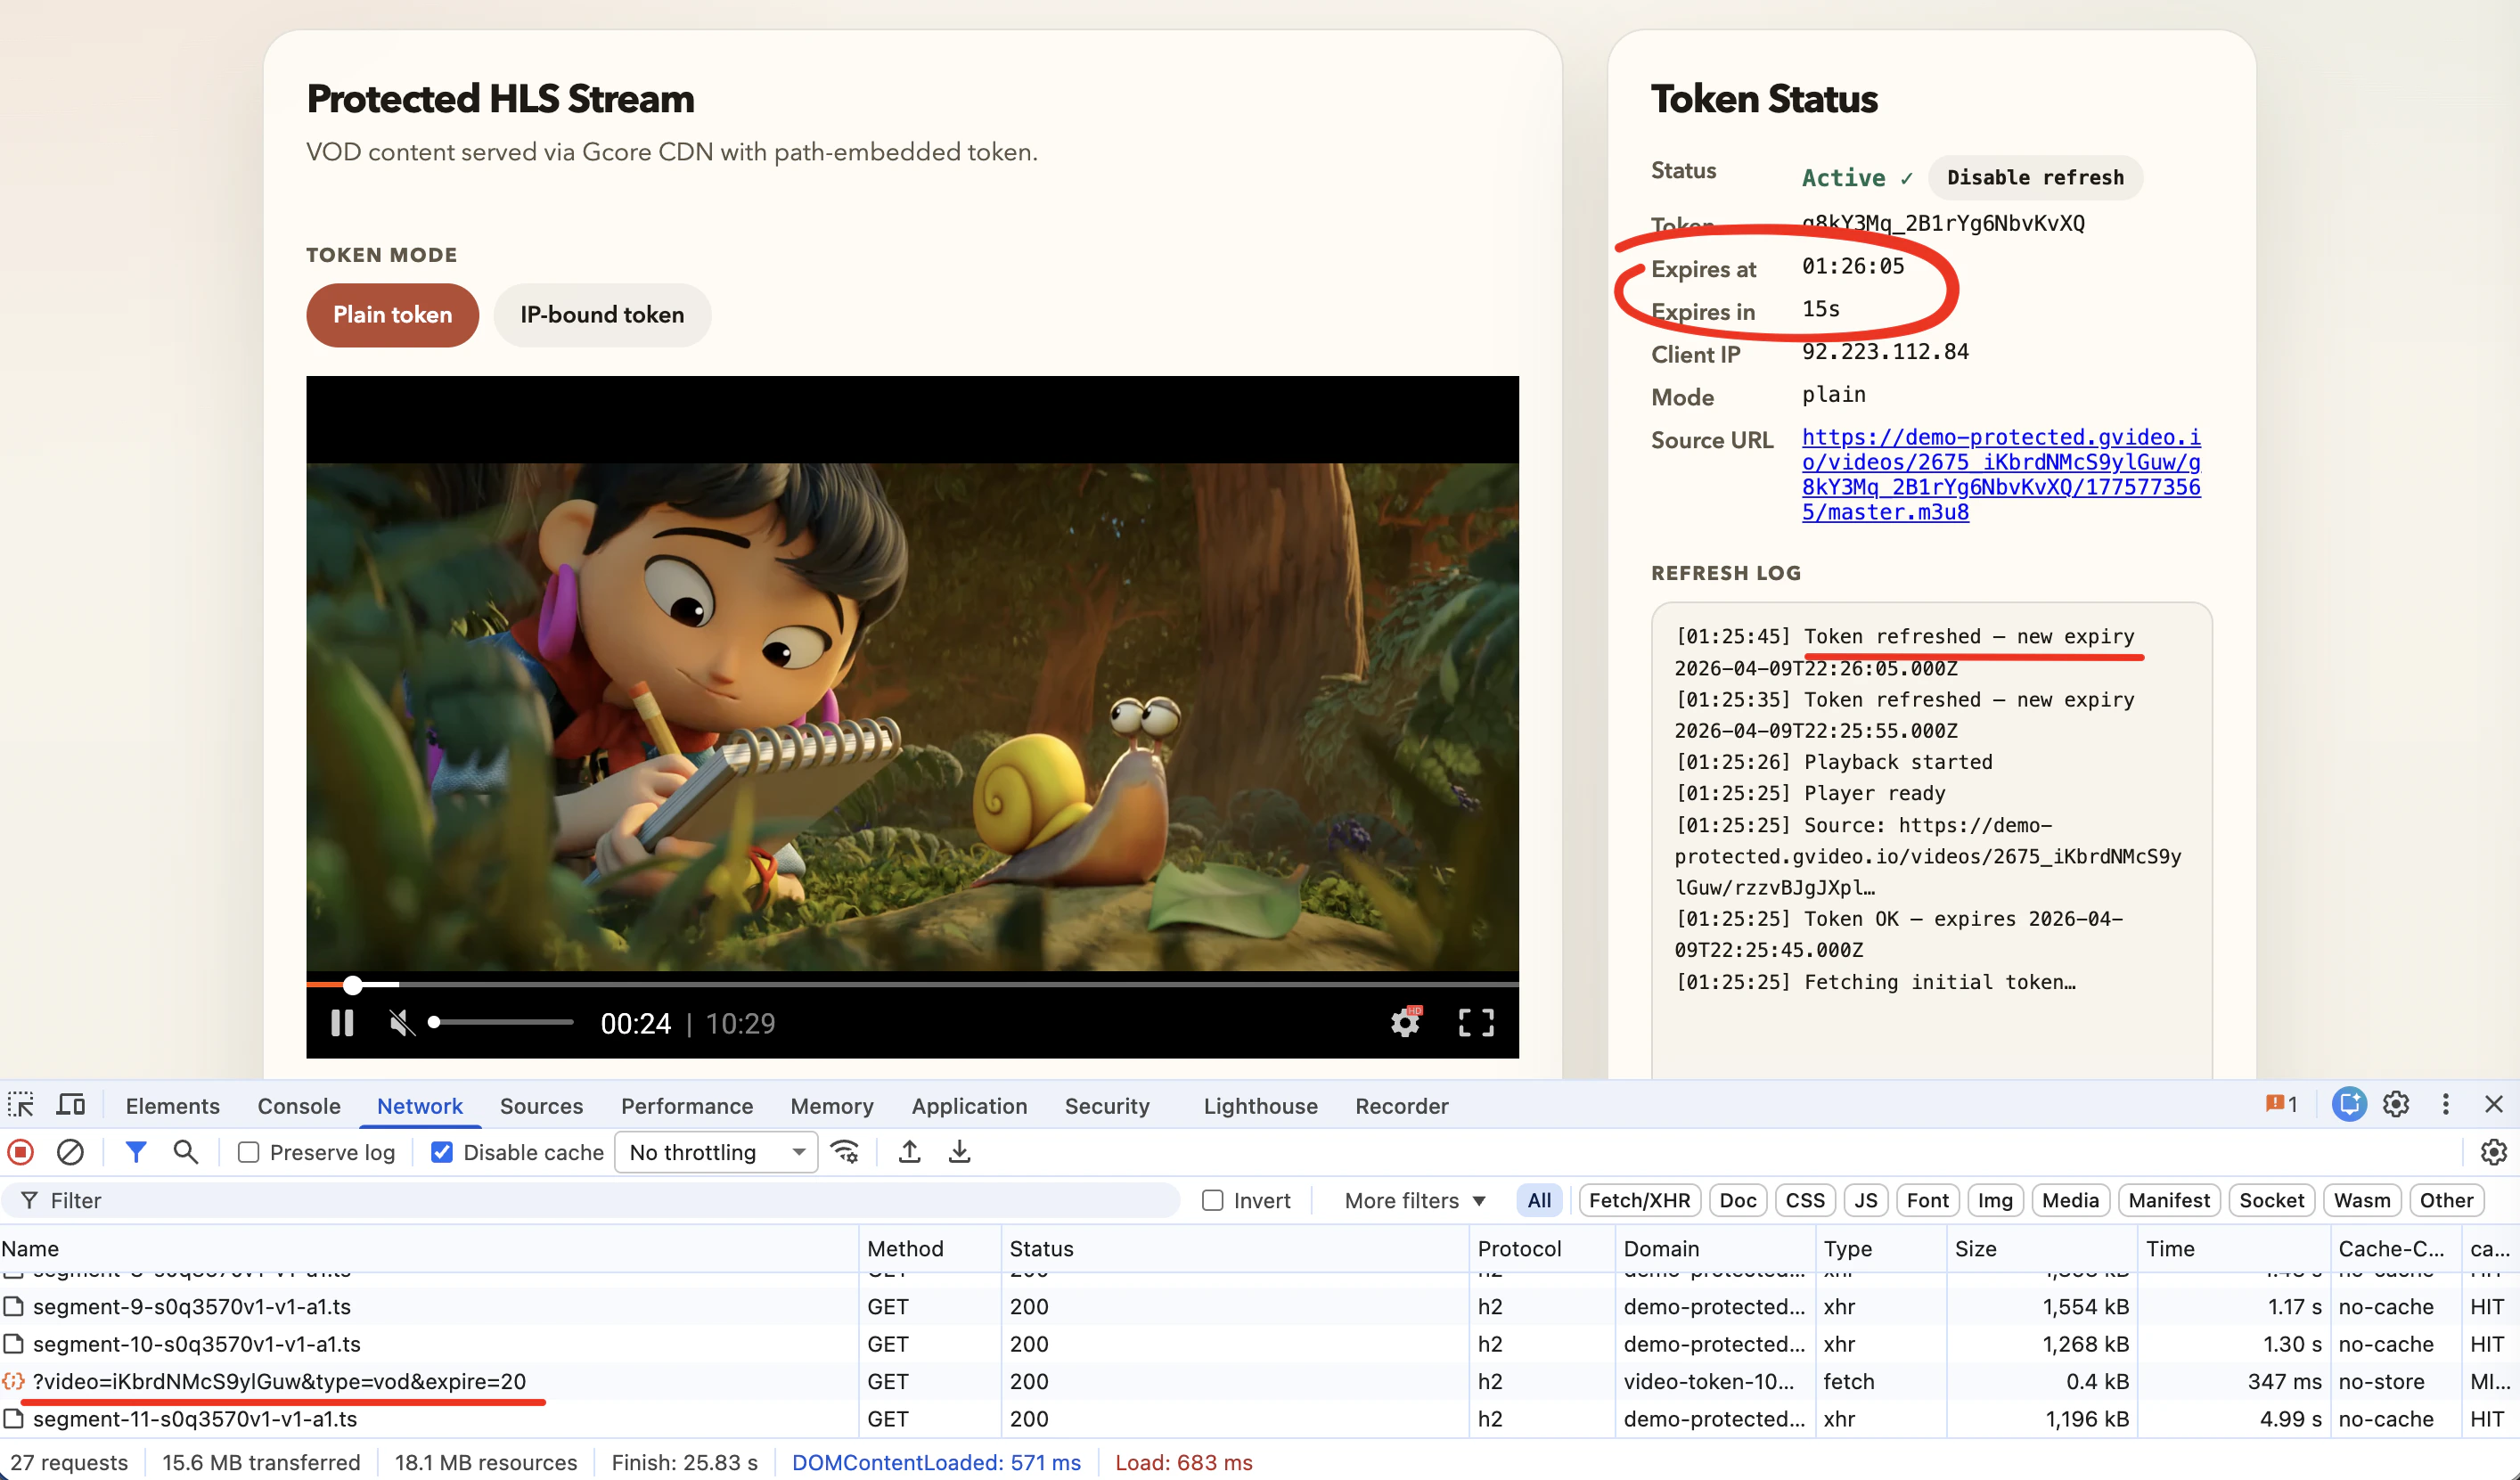The height and width of the screenshot is (1480, 2520).
Task: Open video player quality settings gear
Action: [x=1406, y=1022]
